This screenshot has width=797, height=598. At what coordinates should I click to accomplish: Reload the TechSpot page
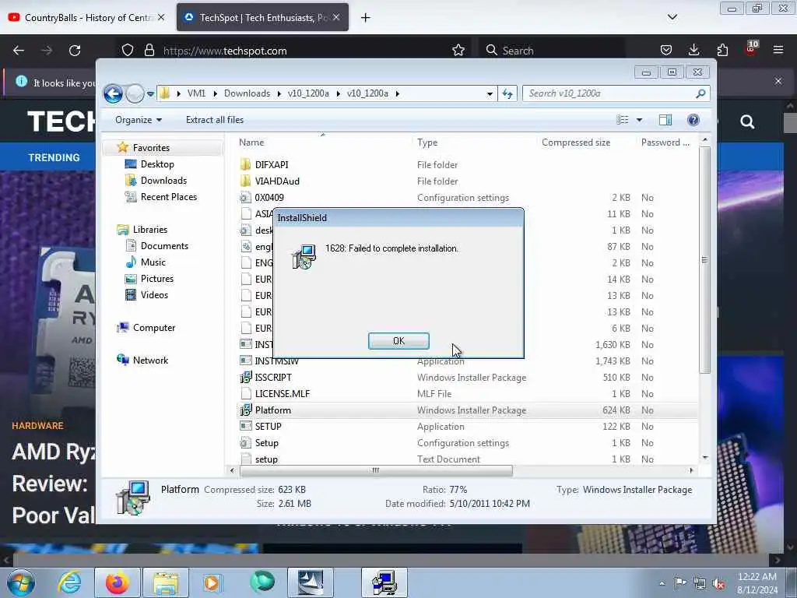tap(75, 51)
